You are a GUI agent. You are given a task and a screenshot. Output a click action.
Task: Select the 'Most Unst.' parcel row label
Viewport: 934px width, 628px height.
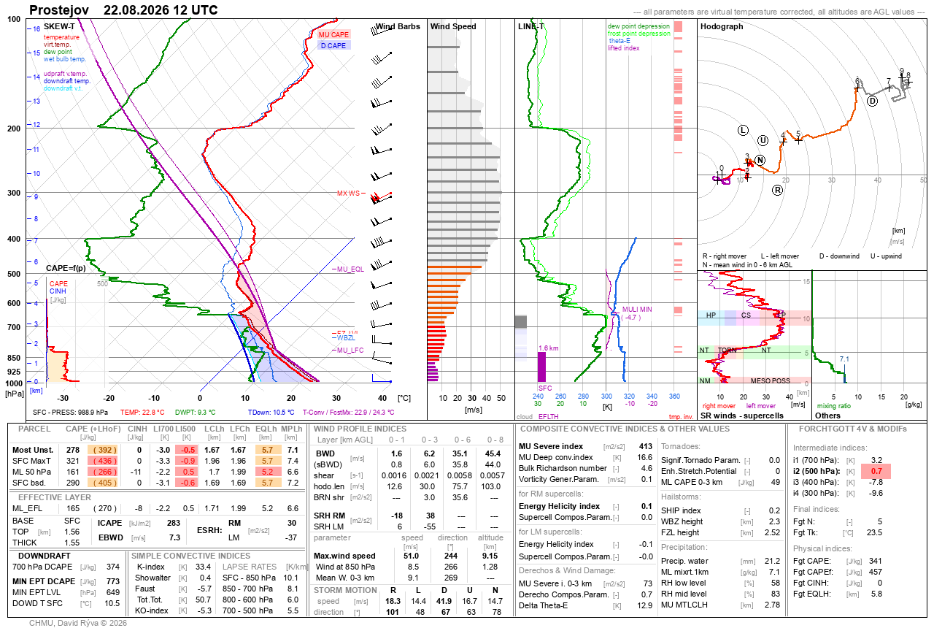pyautogui.click(x=33, y=450)
